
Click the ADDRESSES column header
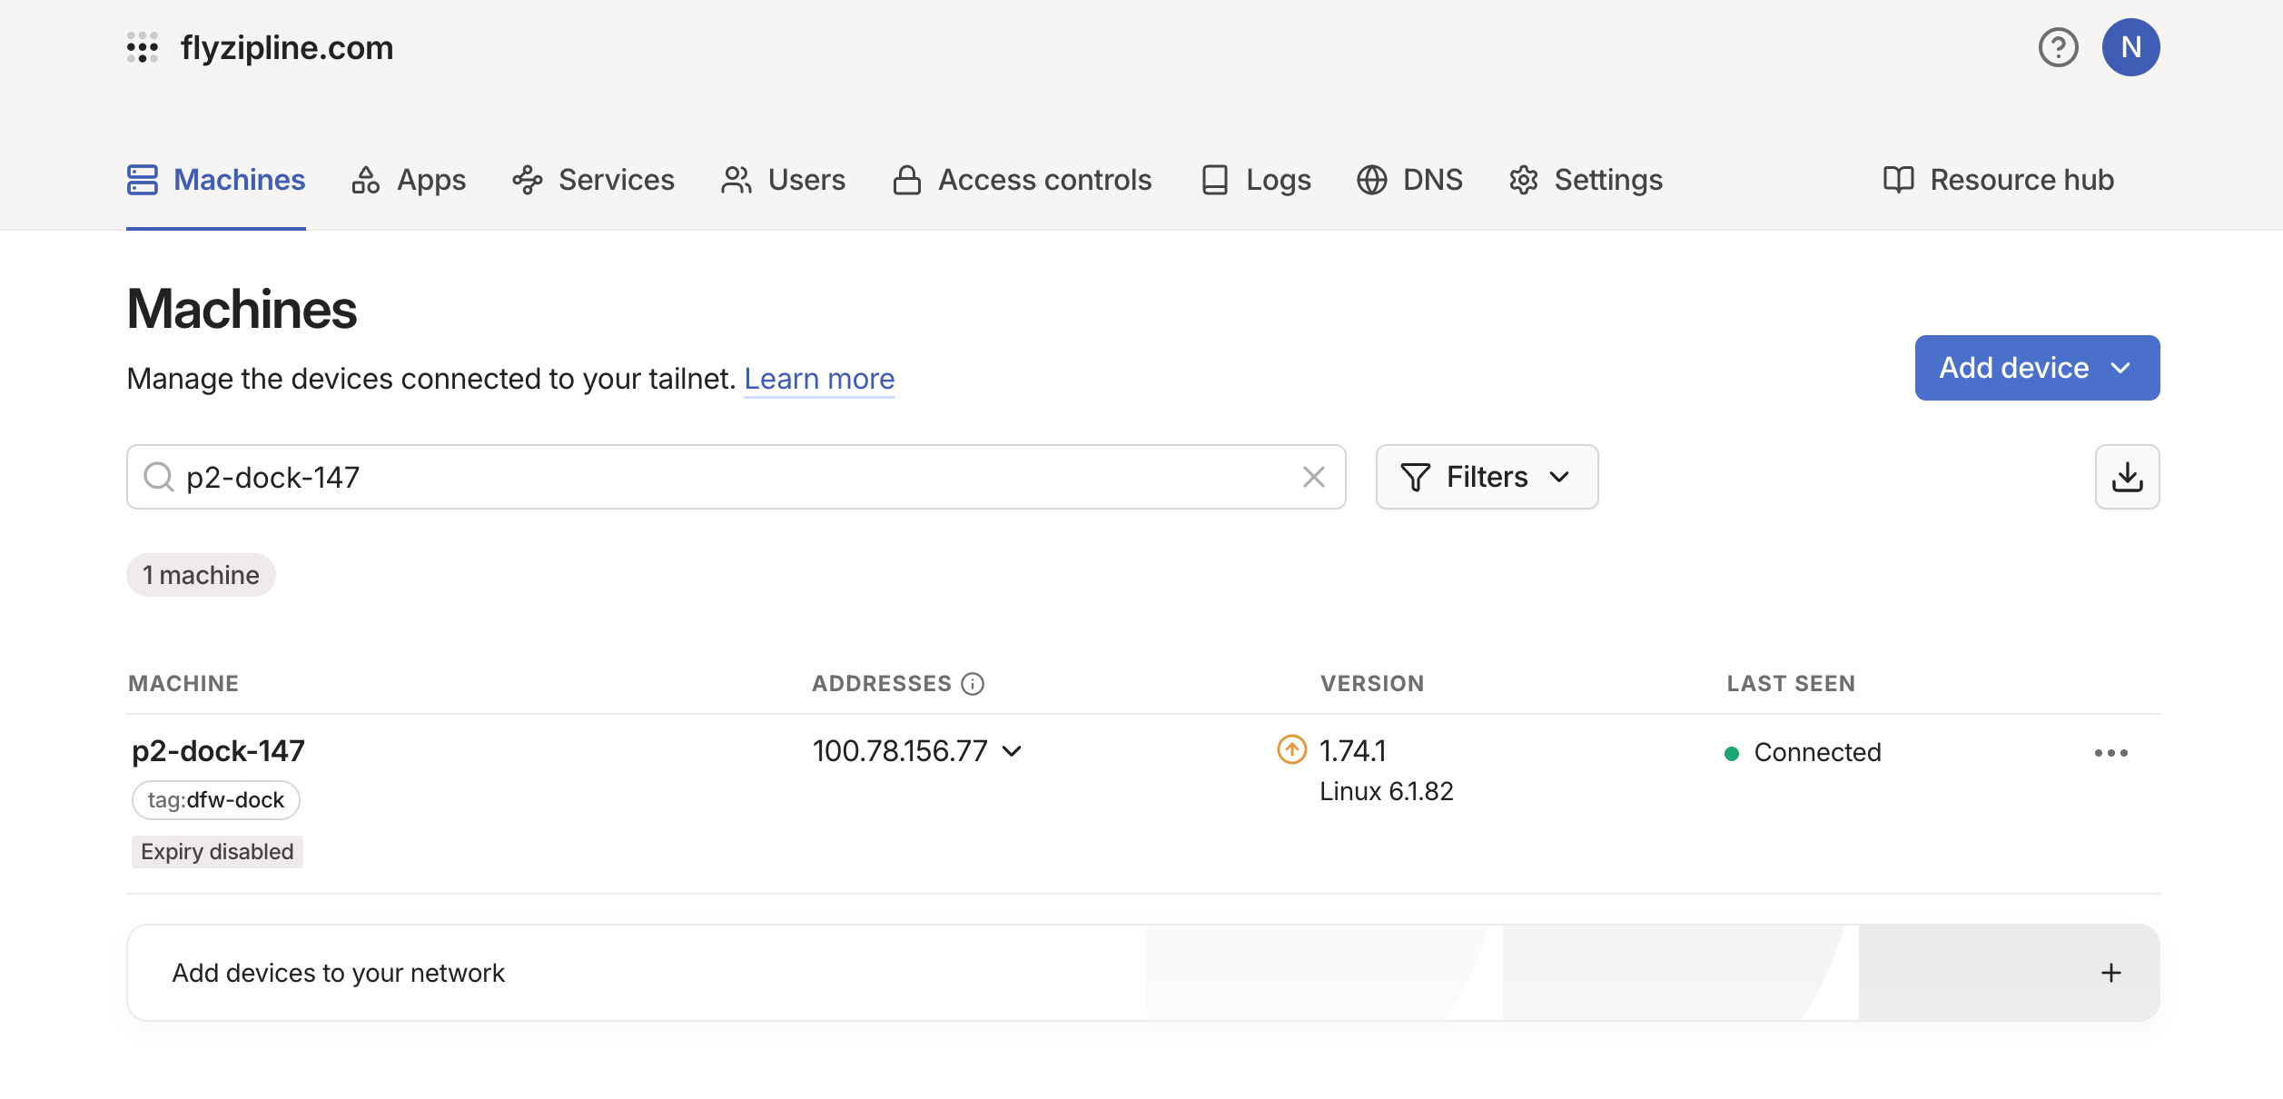coord(881,684)
